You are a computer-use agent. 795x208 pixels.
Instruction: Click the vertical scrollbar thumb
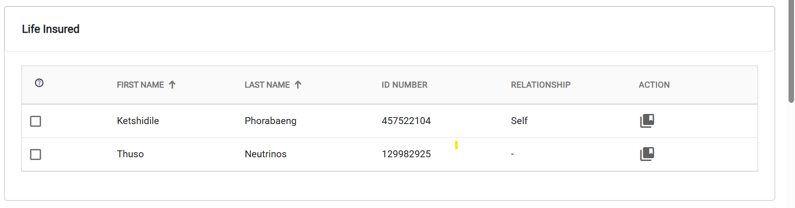tap(791, 51)
